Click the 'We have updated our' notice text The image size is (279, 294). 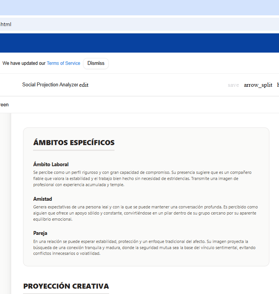(24, 63)
